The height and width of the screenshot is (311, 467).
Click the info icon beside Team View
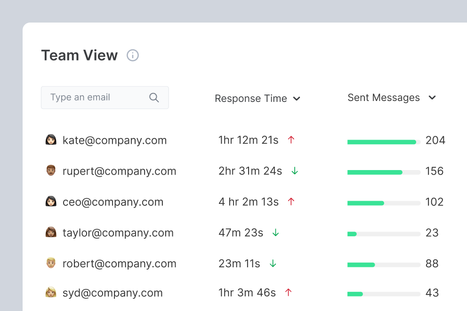pos(133,55)
